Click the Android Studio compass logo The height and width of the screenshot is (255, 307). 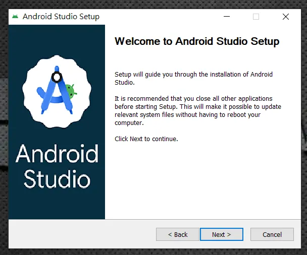click(x=57, y=91)
